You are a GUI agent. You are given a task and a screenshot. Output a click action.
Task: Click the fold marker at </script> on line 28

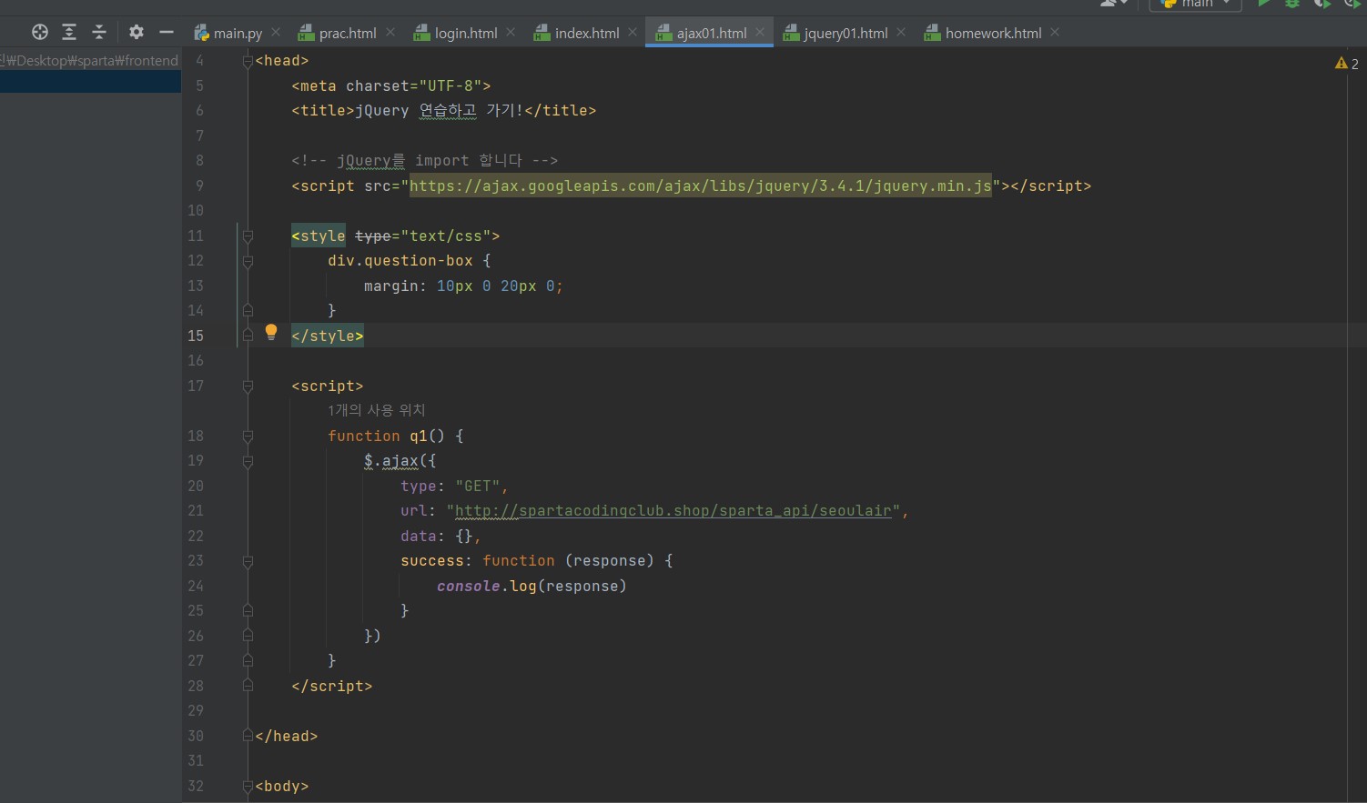tap(248, 687)
